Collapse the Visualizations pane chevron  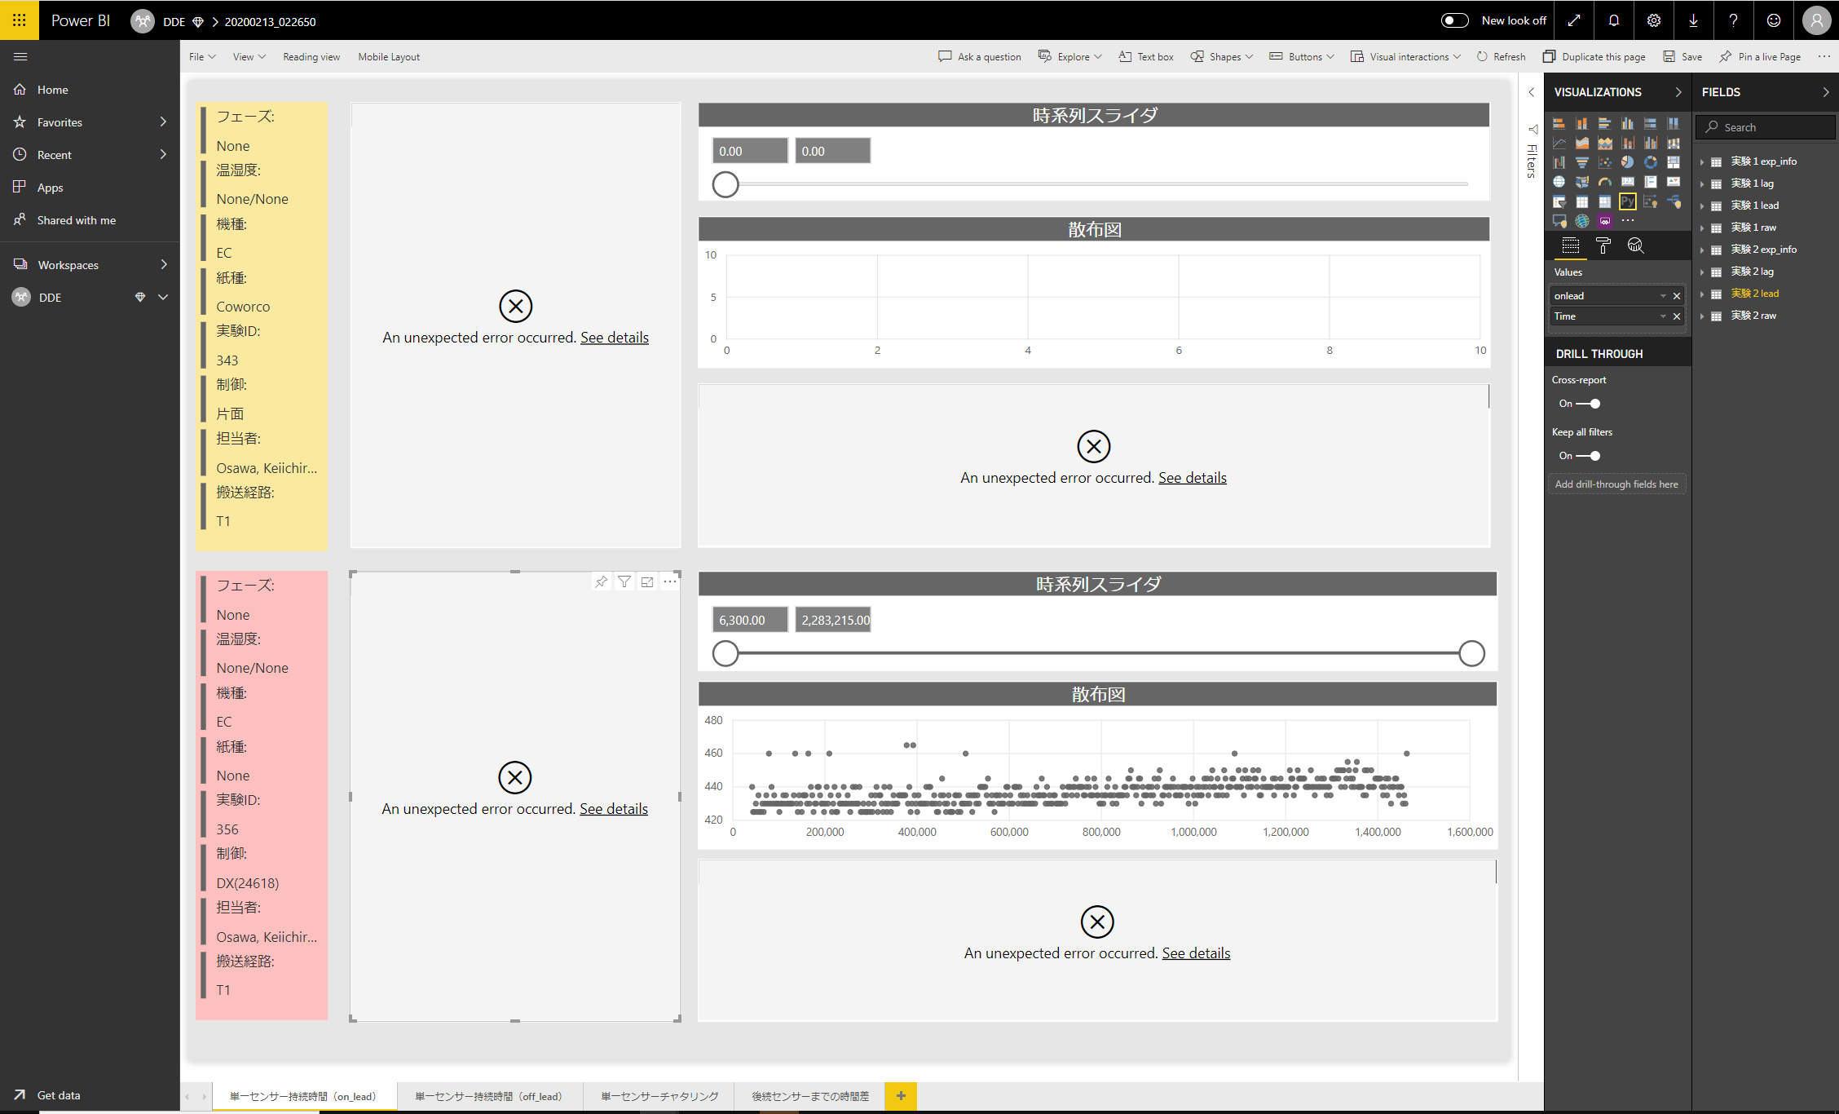tap(1678, 92)
